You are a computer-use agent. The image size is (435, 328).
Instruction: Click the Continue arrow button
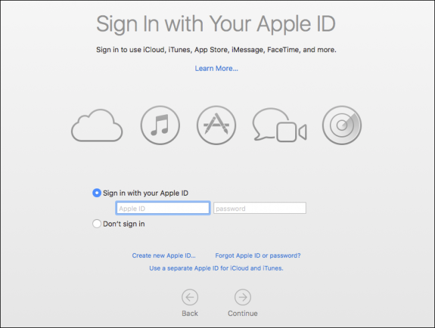(243, 297)
